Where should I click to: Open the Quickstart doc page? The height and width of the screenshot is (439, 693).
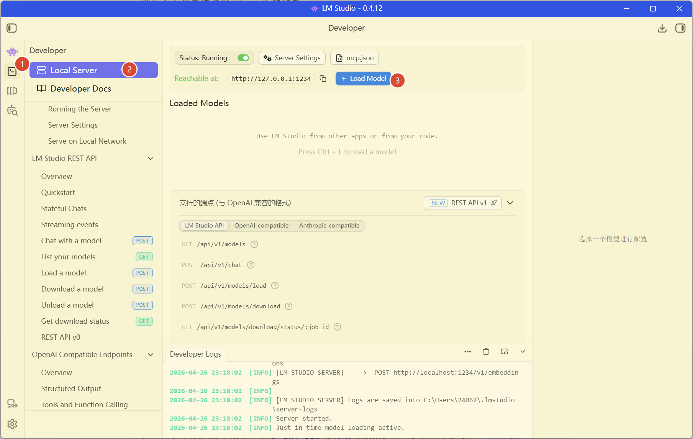58,193
